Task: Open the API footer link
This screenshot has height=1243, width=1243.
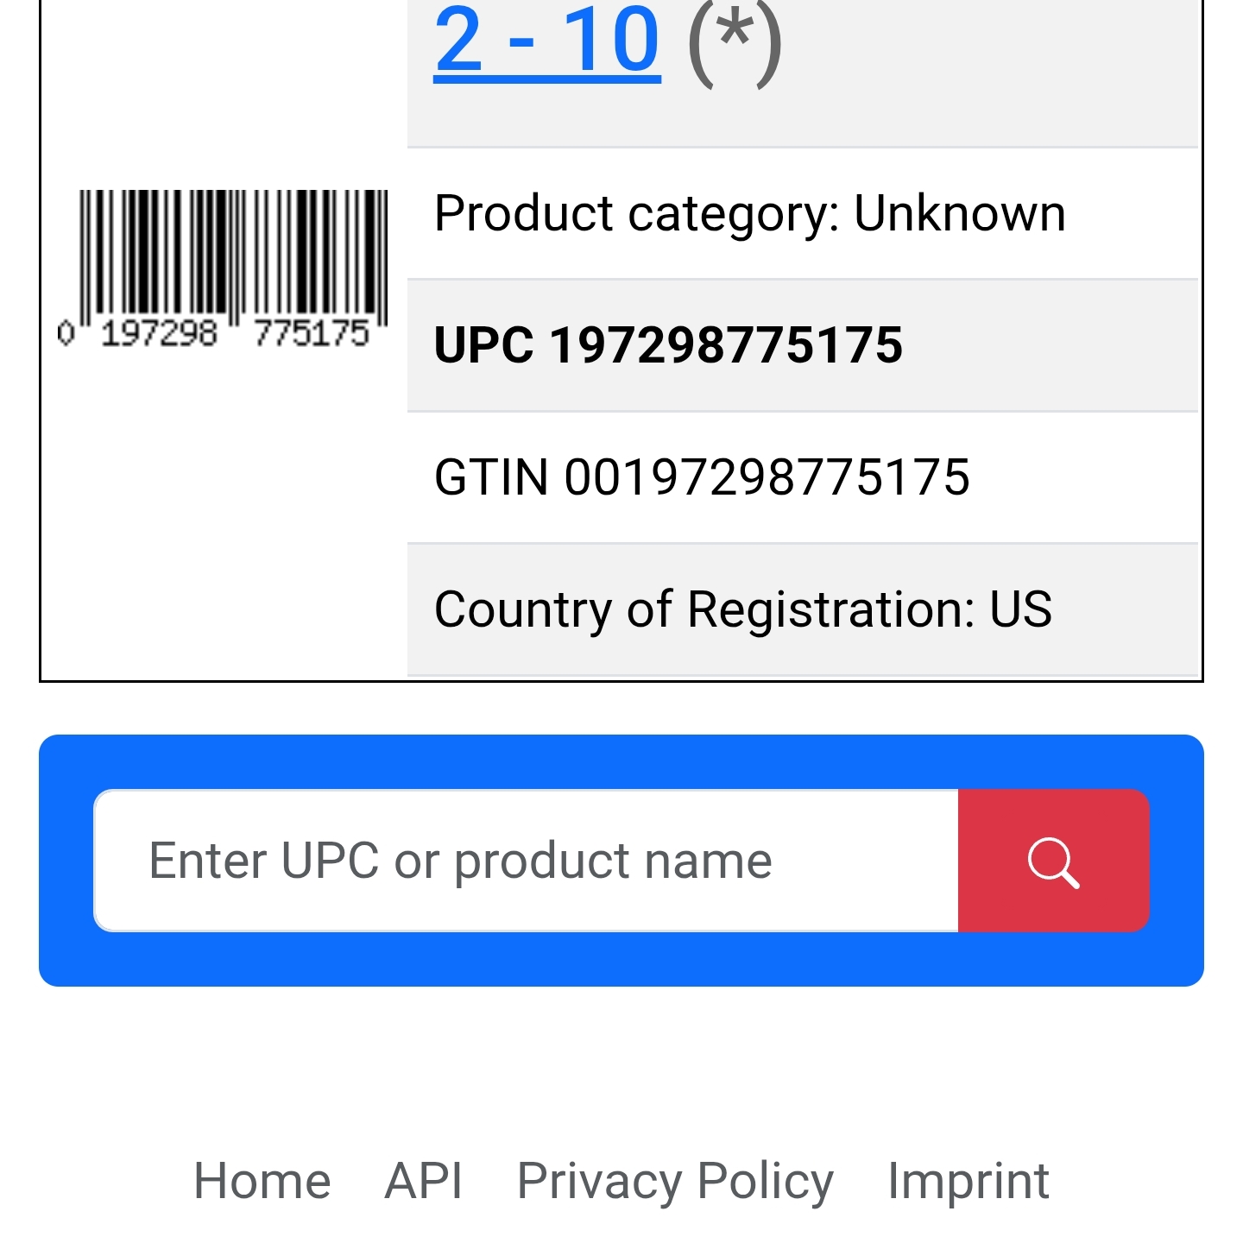Action: click(x=424, y=1181)
